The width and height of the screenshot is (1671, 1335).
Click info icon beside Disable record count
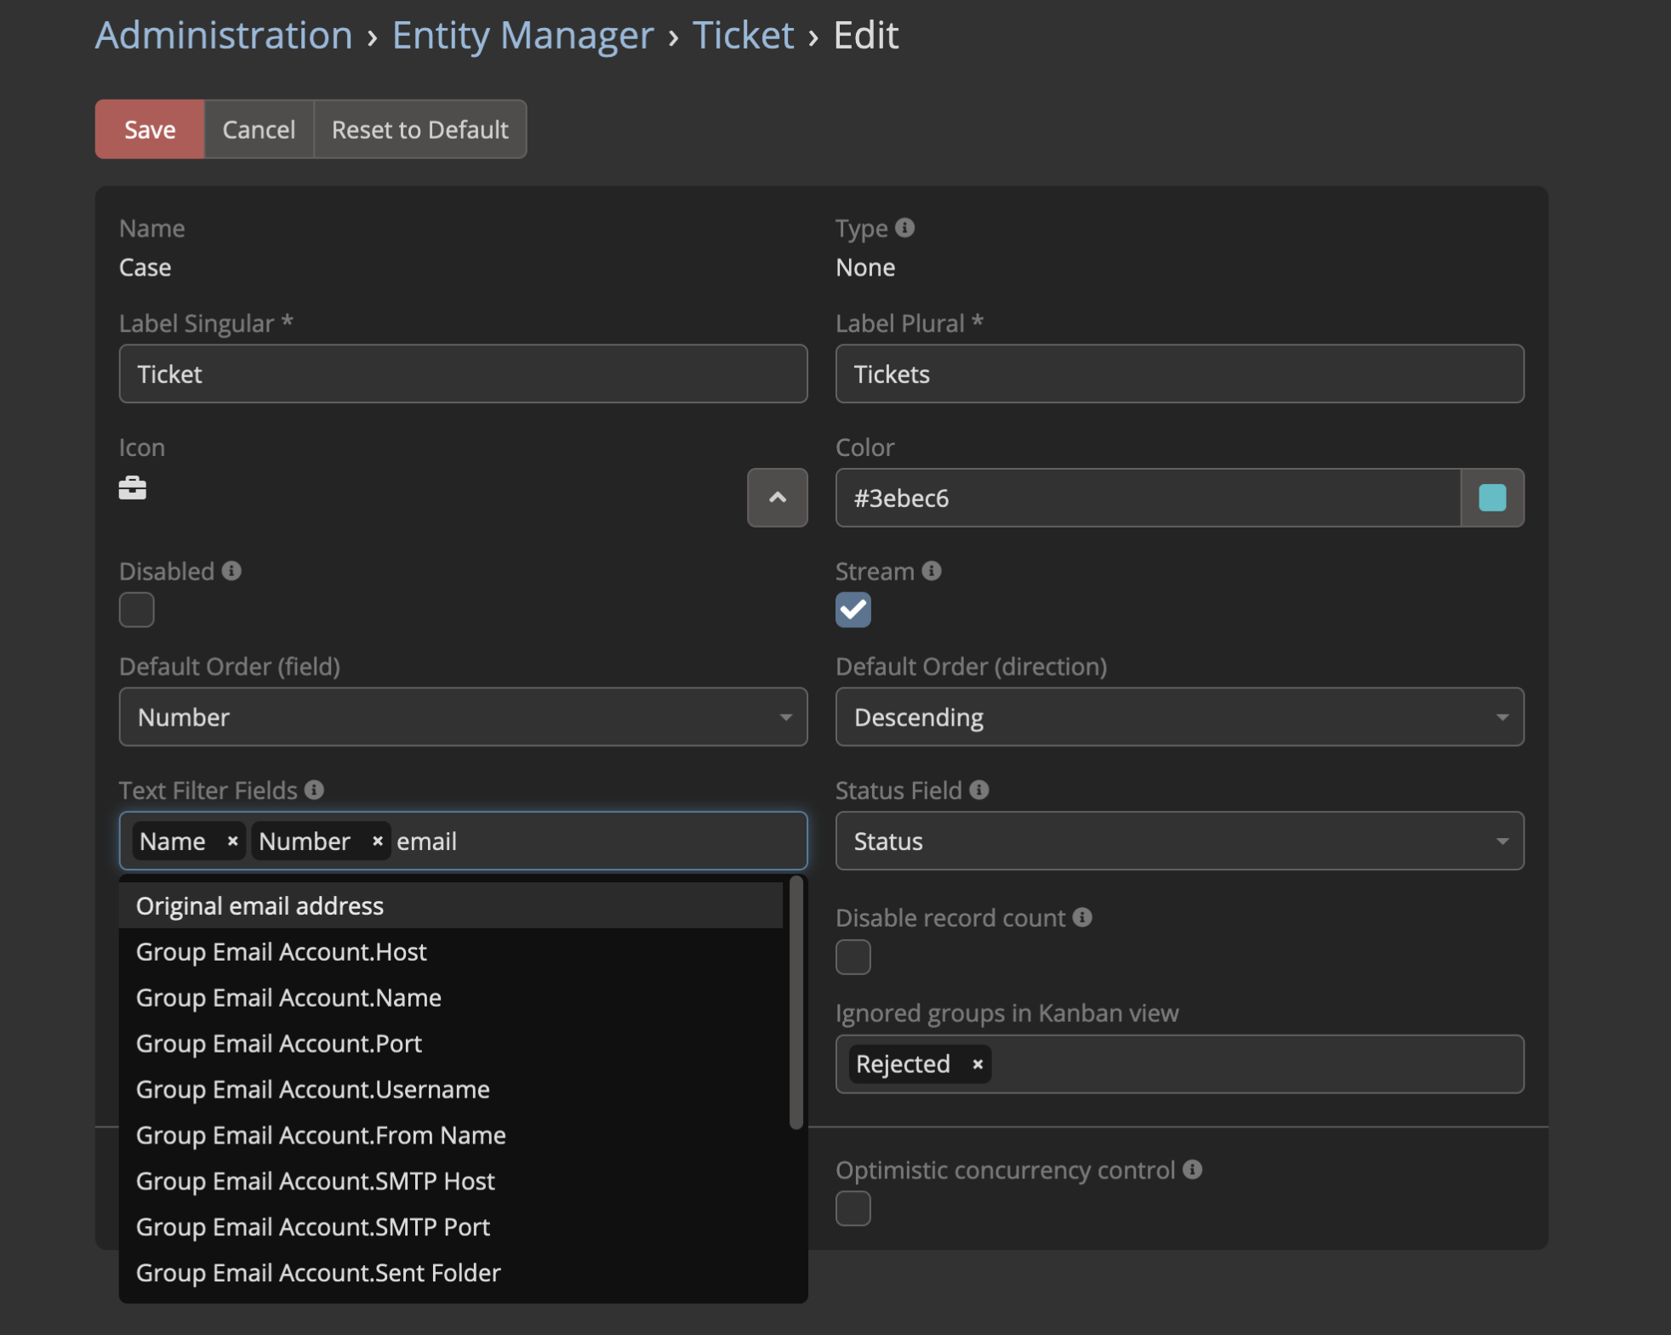[1082, 917]
